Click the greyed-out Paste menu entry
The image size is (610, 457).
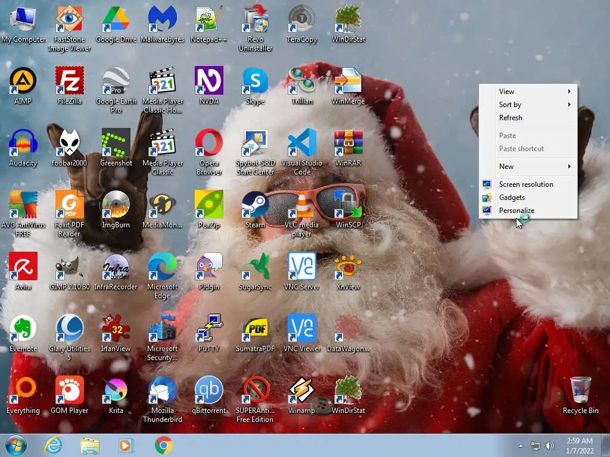point(528,136)
